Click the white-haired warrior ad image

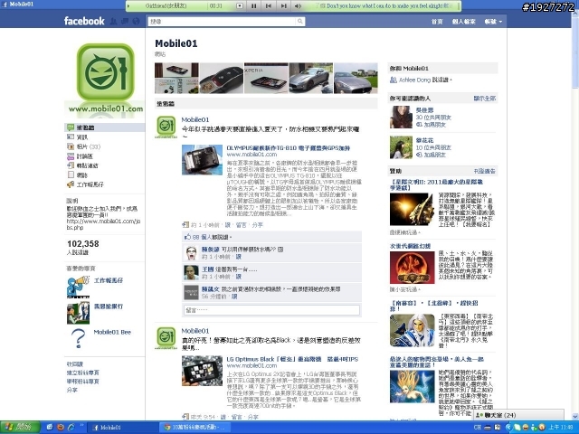pos(413,330)
